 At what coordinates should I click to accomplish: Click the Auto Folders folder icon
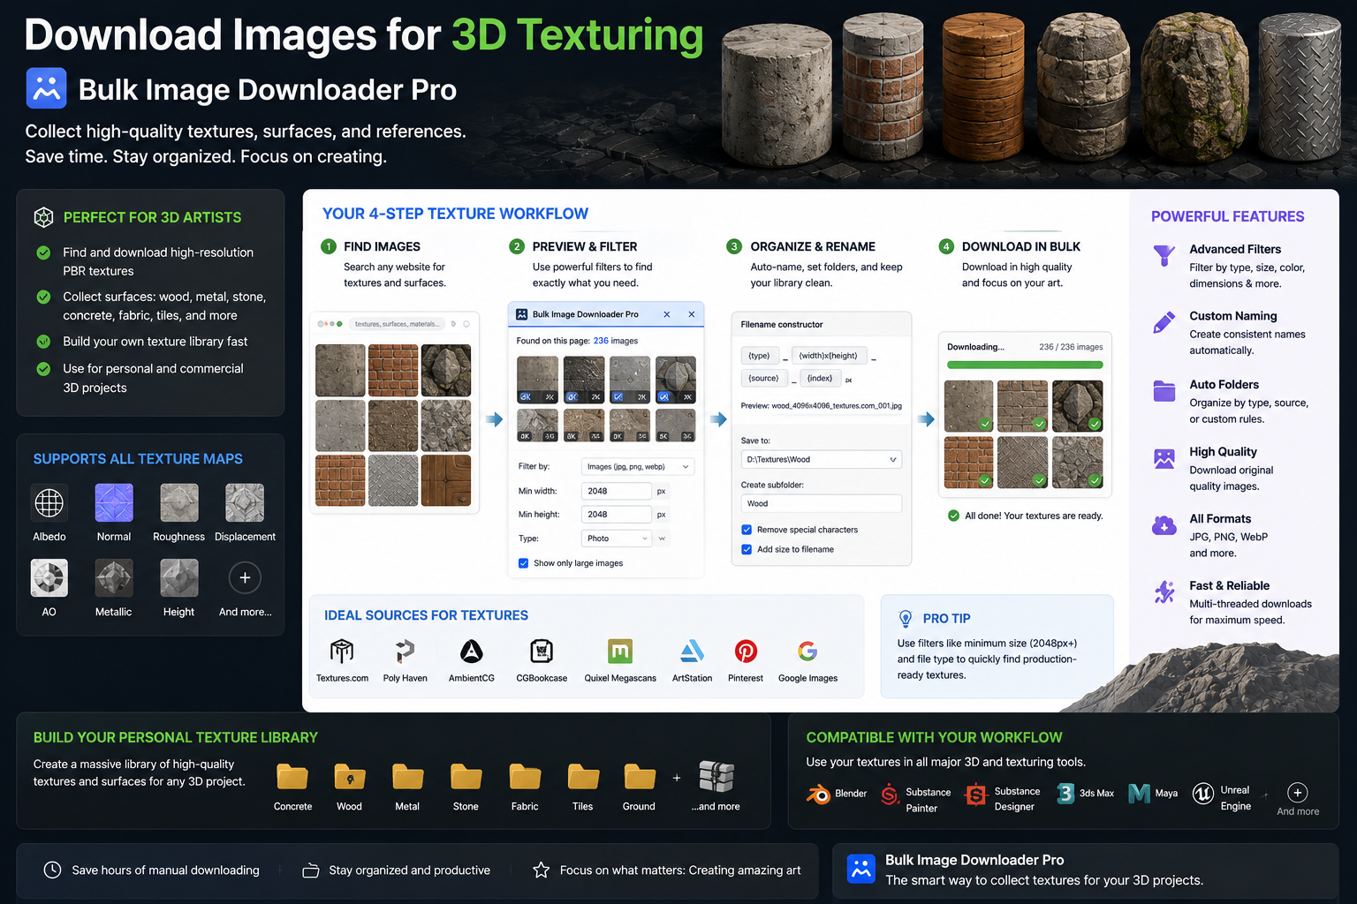(x=1164, y=391)
